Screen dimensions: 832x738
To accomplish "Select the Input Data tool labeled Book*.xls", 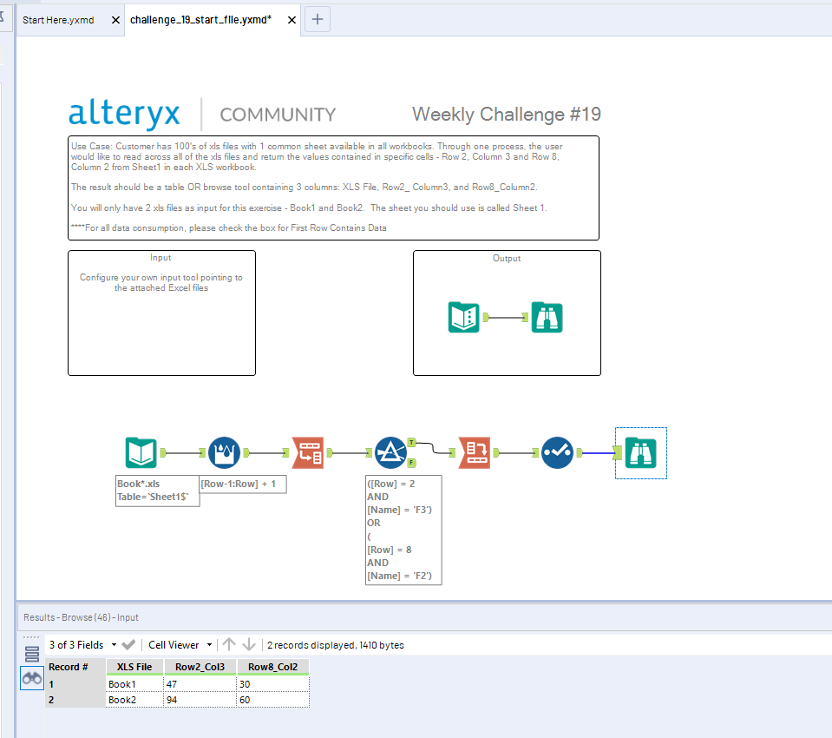I will pos(141,452).
